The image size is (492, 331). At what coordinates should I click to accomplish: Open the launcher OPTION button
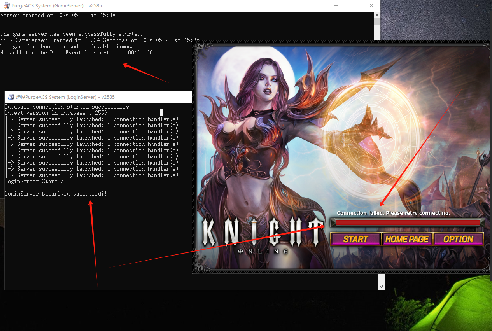click(x=459, y=239)
